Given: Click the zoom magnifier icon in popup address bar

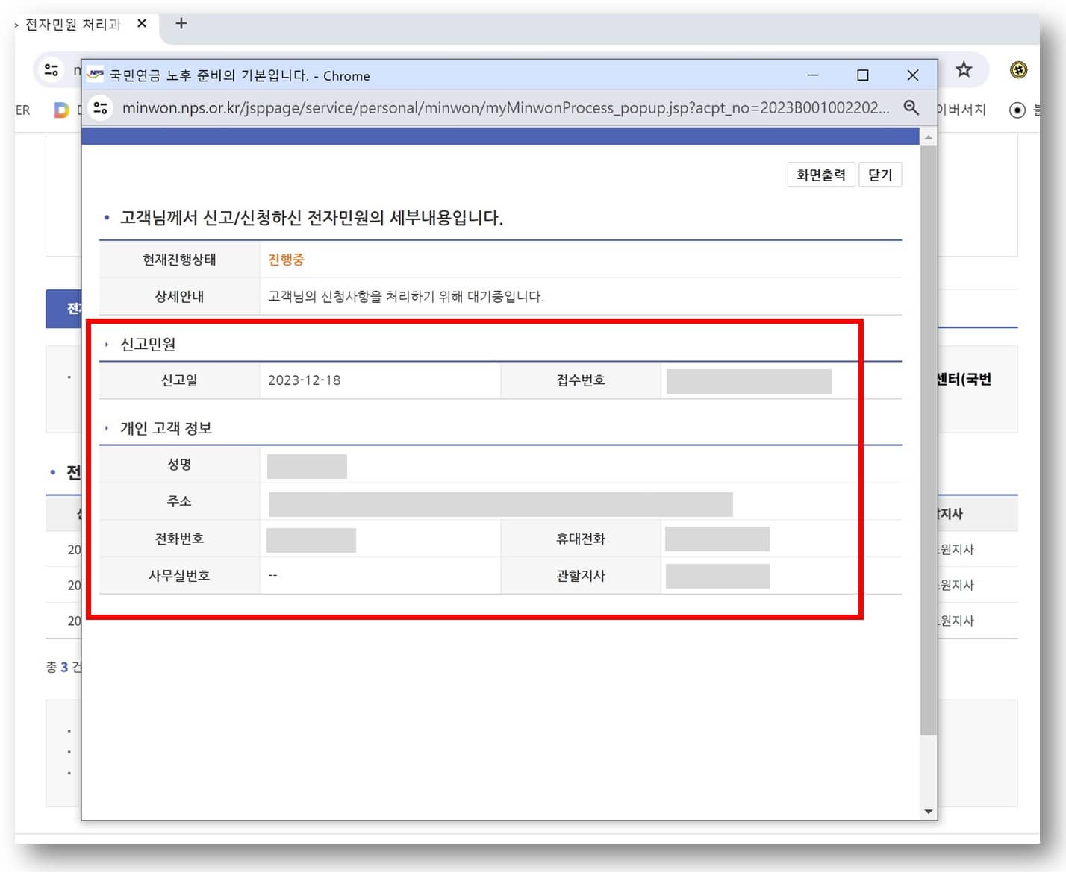Looking at the screenshot, I should click(x=911, y=107).
